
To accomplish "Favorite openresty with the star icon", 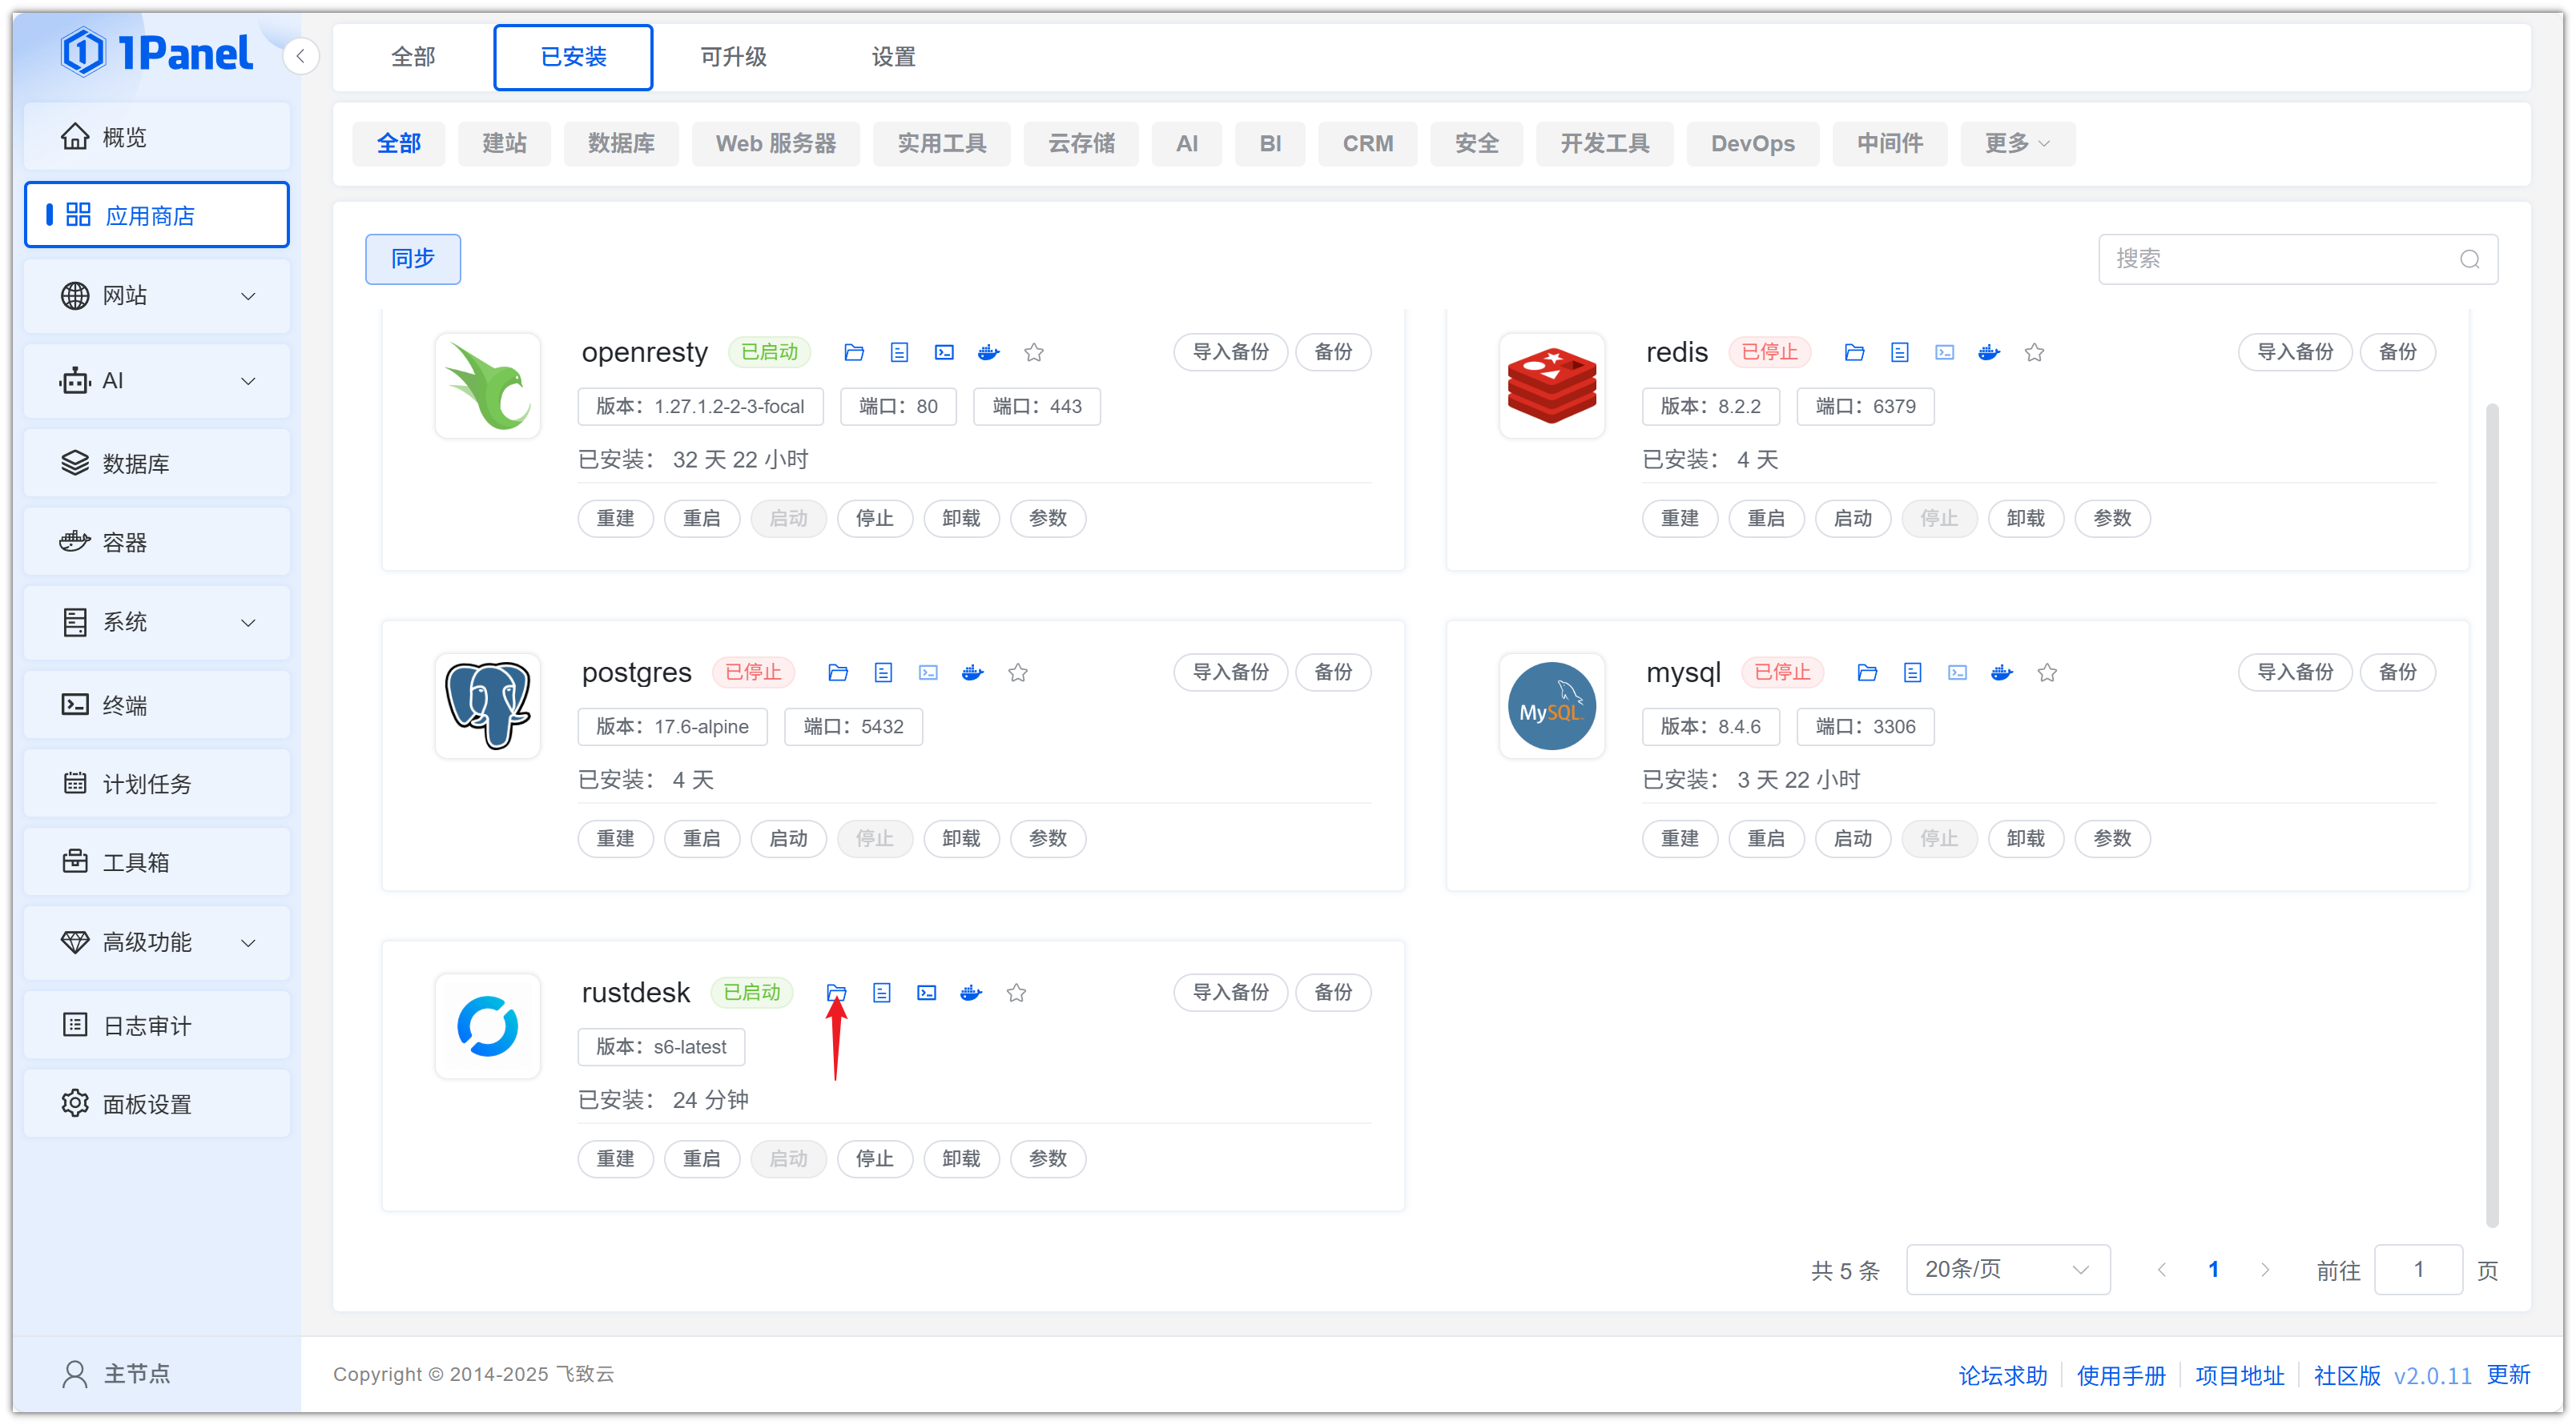I will tap(1034, 351).
